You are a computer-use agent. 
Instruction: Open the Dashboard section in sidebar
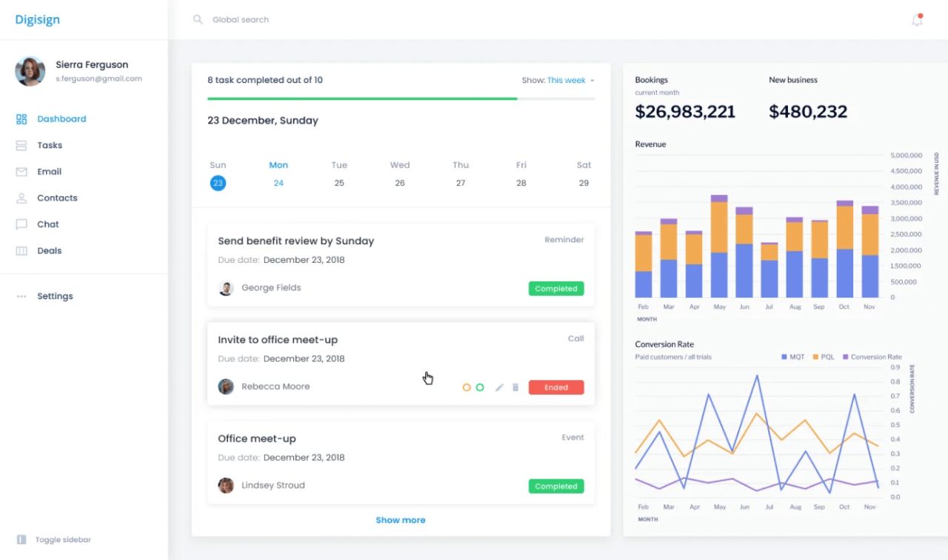tap(61, 119)
